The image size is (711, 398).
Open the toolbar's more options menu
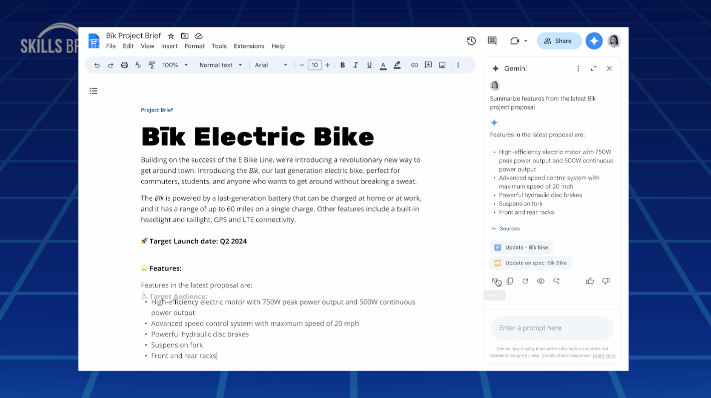(x=458, y=65)
